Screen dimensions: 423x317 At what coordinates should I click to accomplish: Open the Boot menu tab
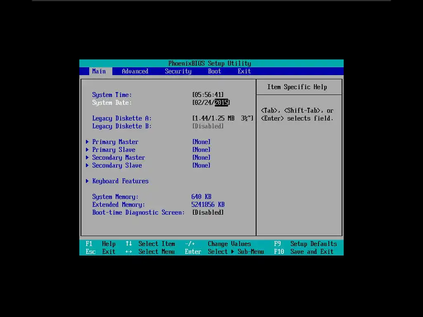click(214, 71)
